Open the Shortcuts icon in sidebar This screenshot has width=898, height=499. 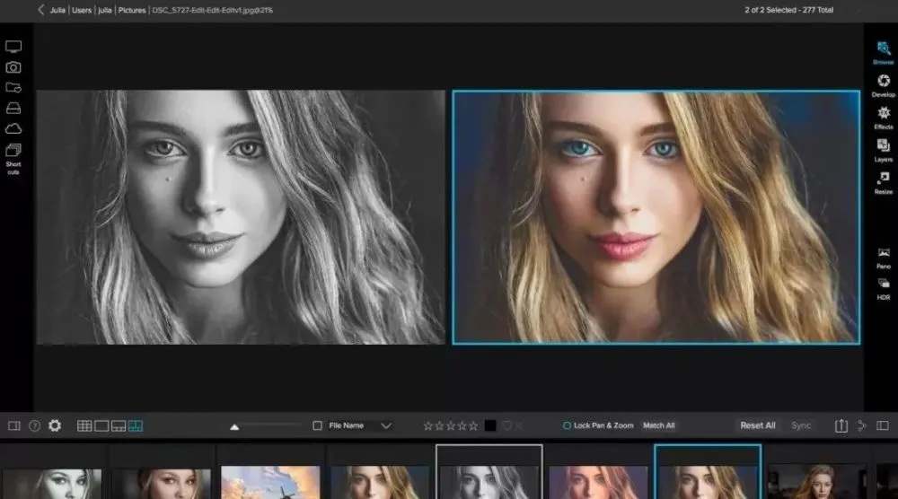(x=13, y=159)
